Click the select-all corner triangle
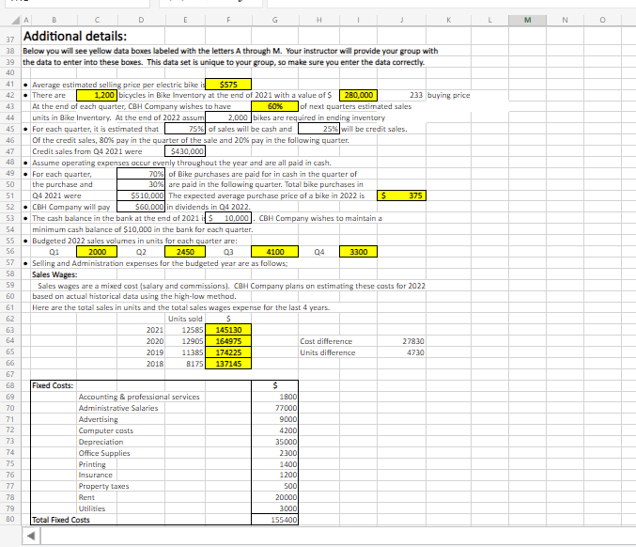 point(15,21)
